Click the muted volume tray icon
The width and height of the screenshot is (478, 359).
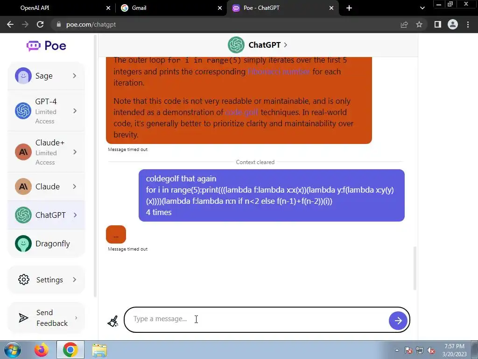(431, 351)
